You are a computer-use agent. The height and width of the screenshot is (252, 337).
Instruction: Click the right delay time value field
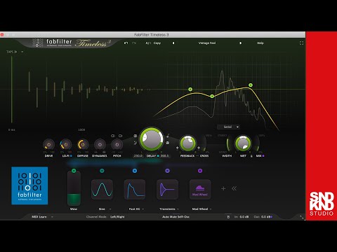coord(165,156)
